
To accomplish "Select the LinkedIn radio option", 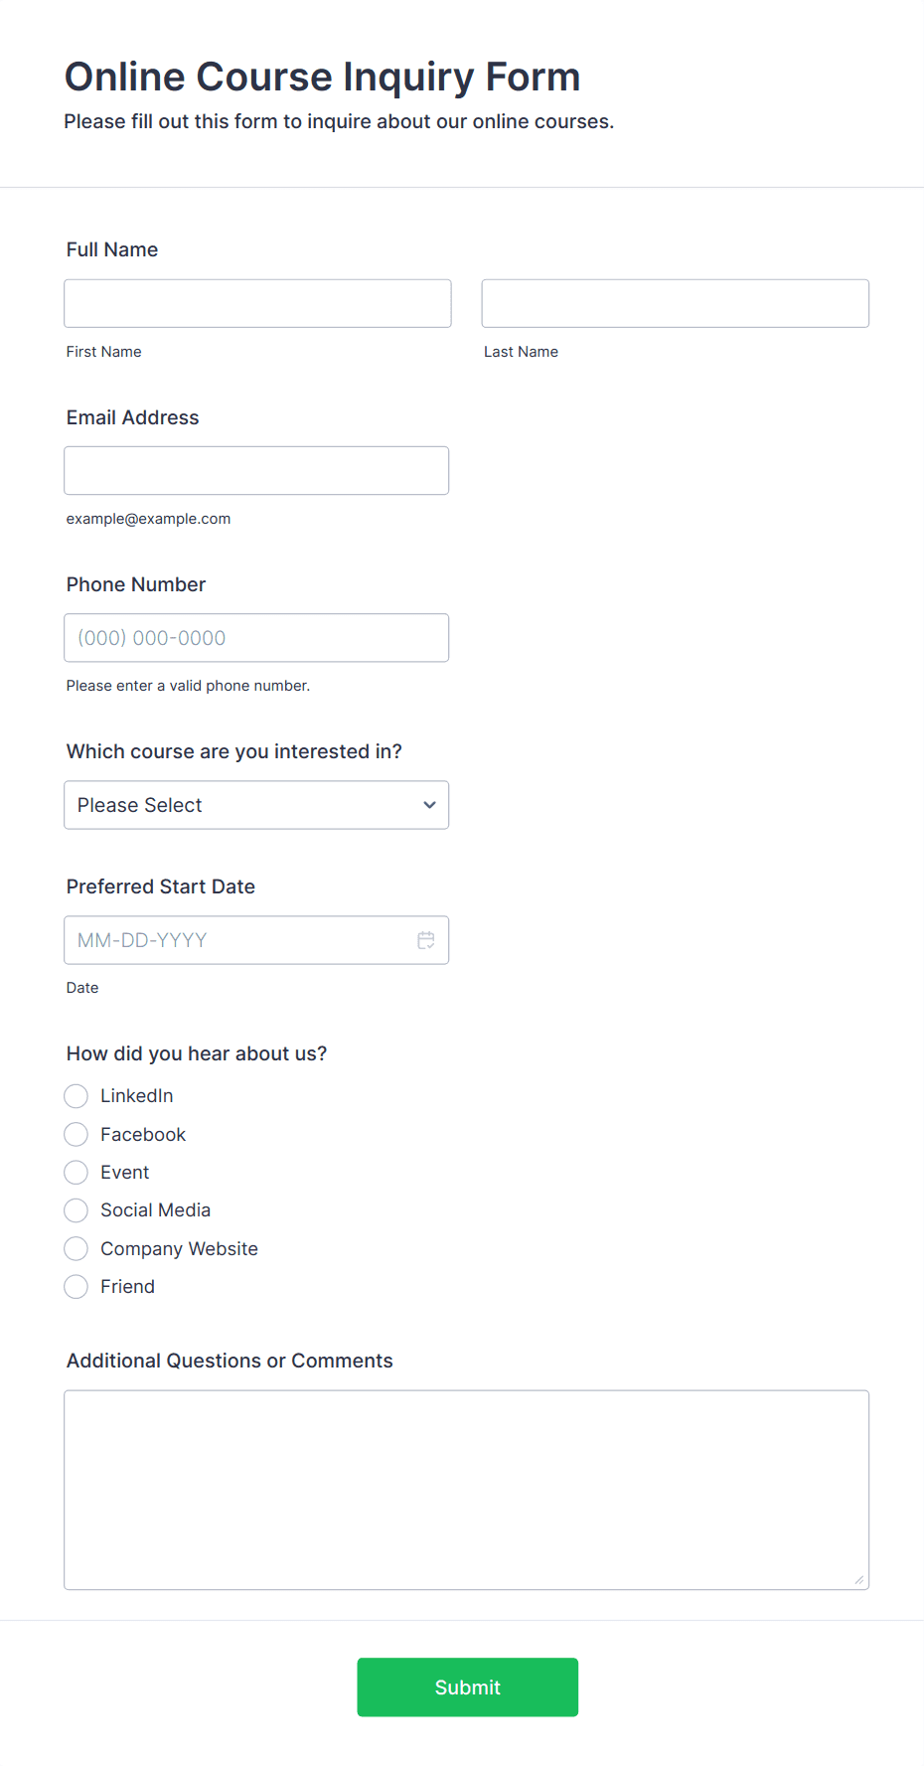I will pos(77,1096).
